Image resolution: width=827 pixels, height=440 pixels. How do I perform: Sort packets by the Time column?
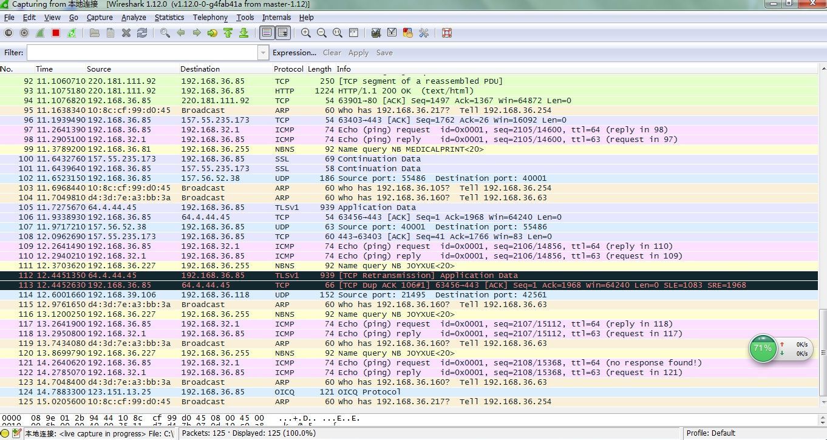coord(44,69)
